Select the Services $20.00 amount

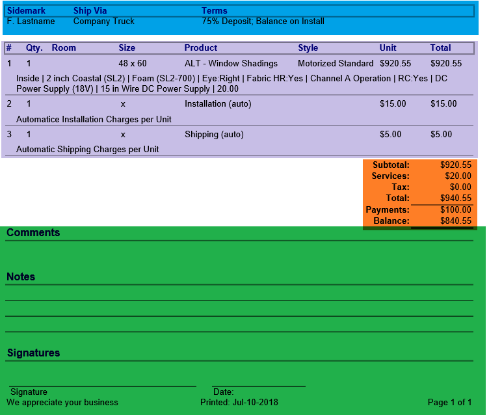click(x=458, y=176)
